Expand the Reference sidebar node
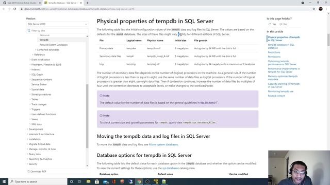Image resolution: width=330 pixels, height=185 pixels. click(33, 55)
